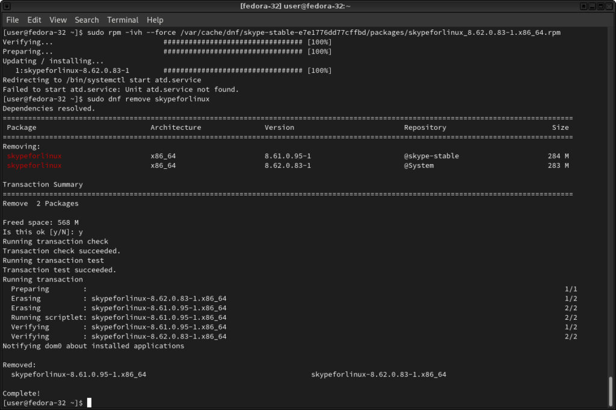Image resolution: width=616 pixels, height=410 pixels.
Task: Click removed package 'skypeforlinux-8.61.0.95-1.x86_64' under Removed
Action: 79,375
